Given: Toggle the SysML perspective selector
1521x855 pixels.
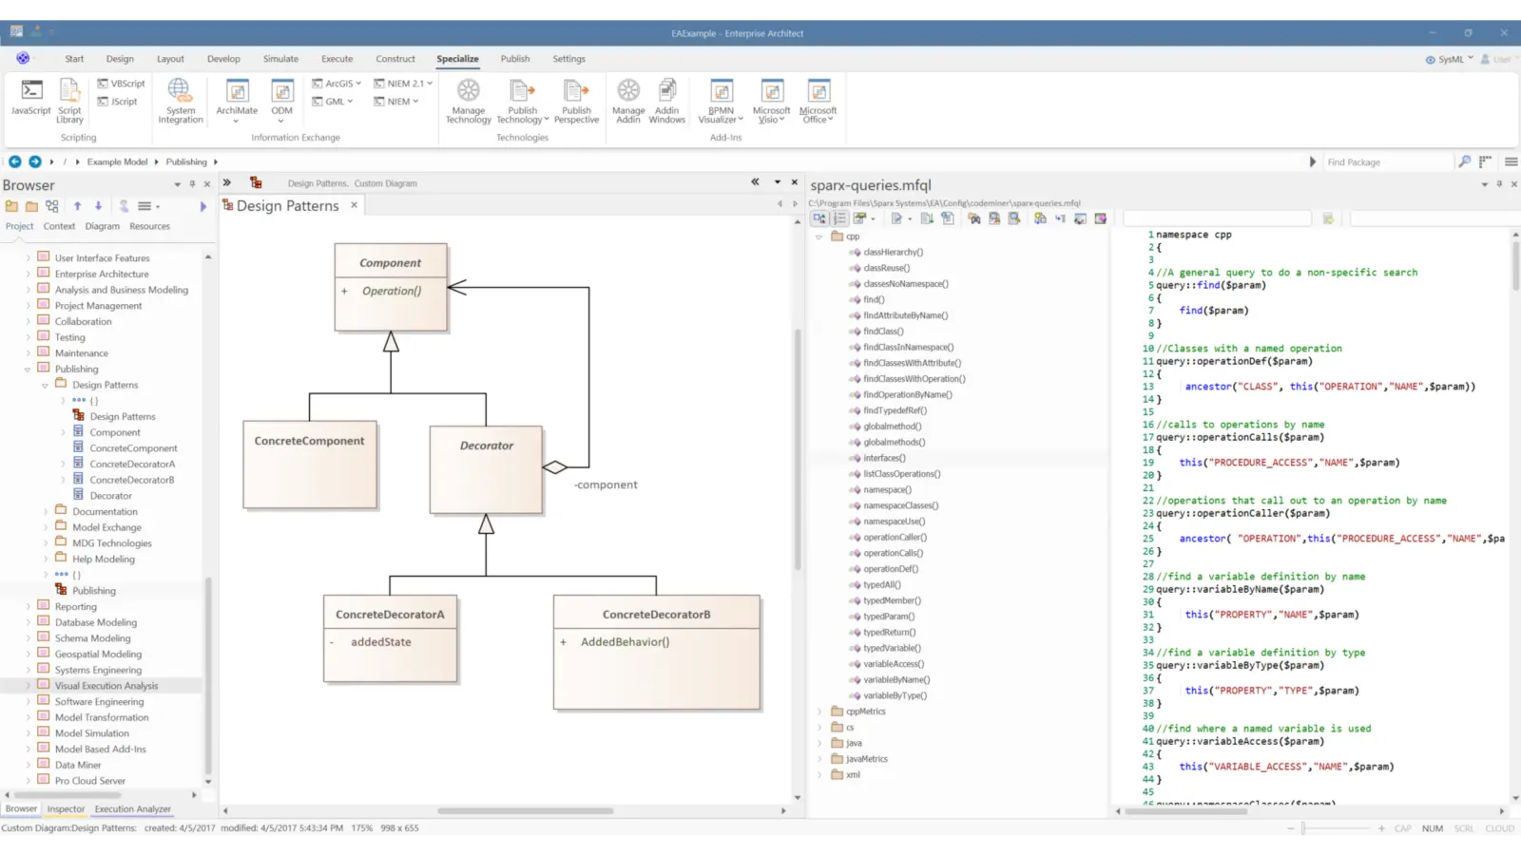Looking at the screenshot, I should [x=1447, y=58].
